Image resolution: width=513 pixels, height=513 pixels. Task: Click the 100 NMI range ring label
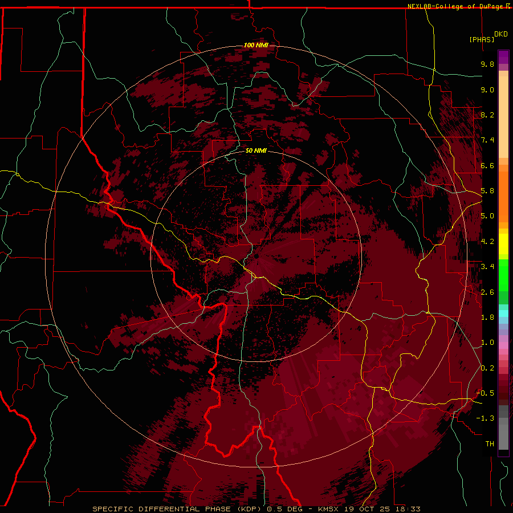point(256,45)
